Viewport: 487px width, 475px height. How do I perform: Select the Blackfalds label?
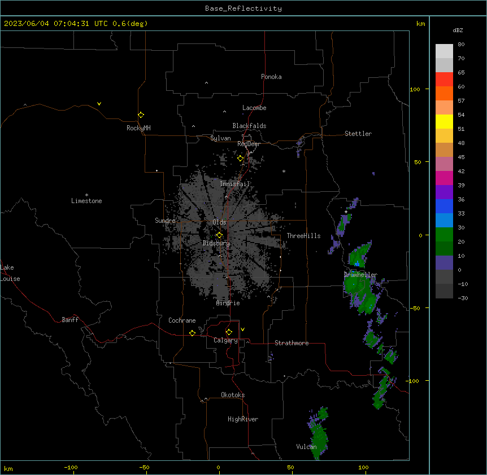pos(249,126)
